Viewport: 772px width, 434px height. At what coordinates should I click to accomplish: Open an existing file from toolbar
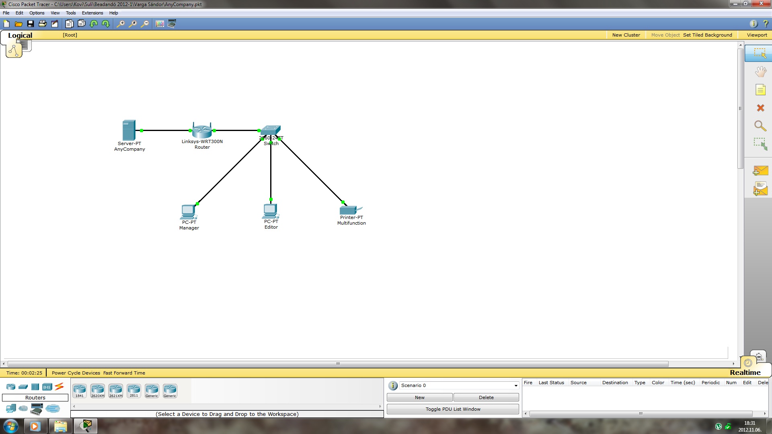point(18,24)
